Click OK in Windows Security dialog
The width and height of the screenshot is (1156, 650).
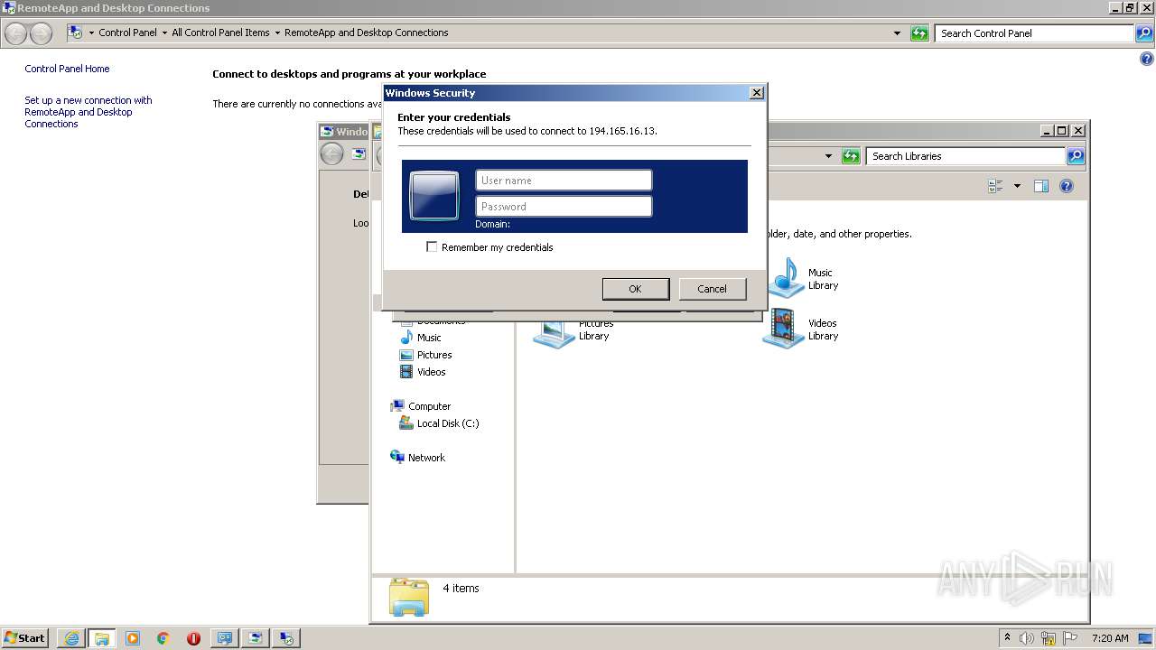tap(635, 289)
